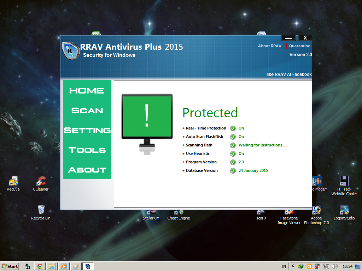Open Recuva from the desktop
362x271 pixels.
click(13, 181)
